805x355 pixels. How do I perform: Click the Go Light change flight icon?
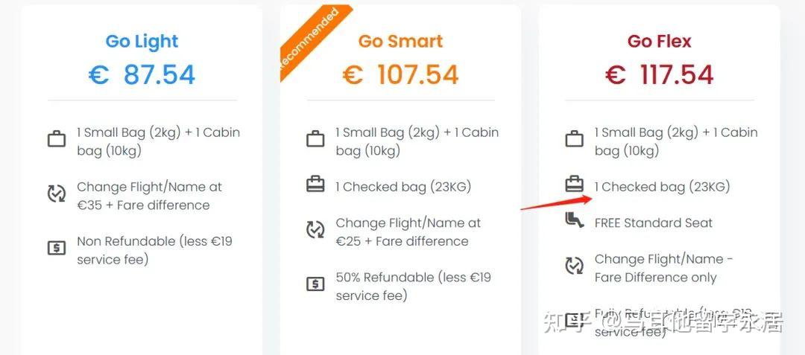(x=57, y=194)
